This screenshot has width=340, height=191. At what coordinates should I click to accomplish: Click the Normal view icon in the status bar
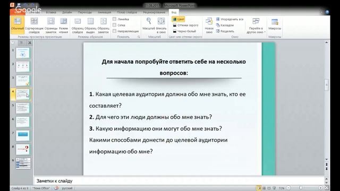click(x=259, y=188)
